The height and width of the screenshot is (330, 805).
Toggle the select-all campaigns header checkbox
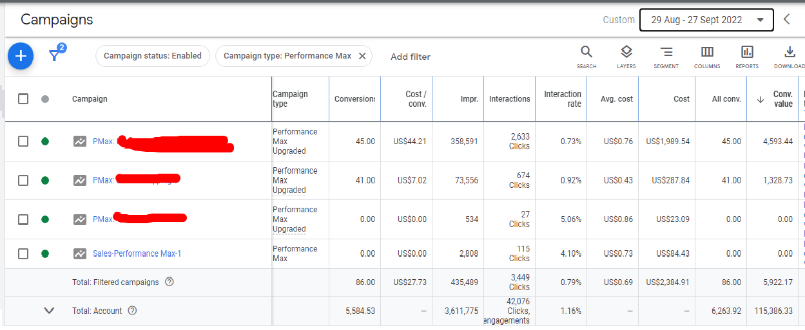coord(23,99)
